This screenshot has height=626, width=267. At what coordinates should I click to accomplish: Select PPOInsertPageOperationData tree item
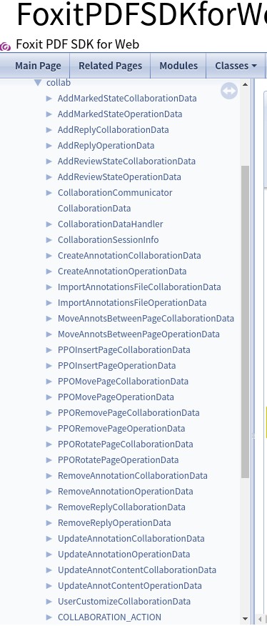[116, 366]
